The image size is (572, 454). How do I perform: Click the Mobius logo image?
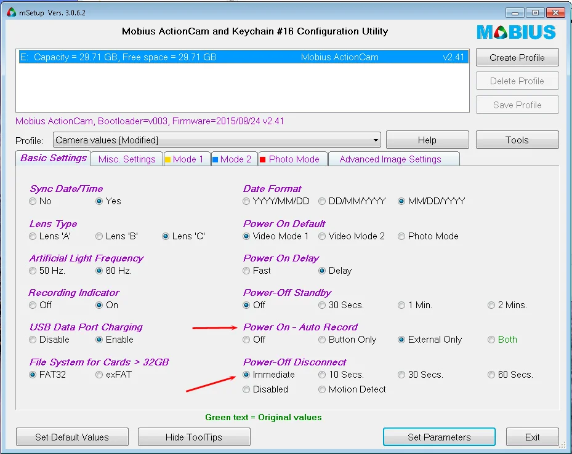516,32
